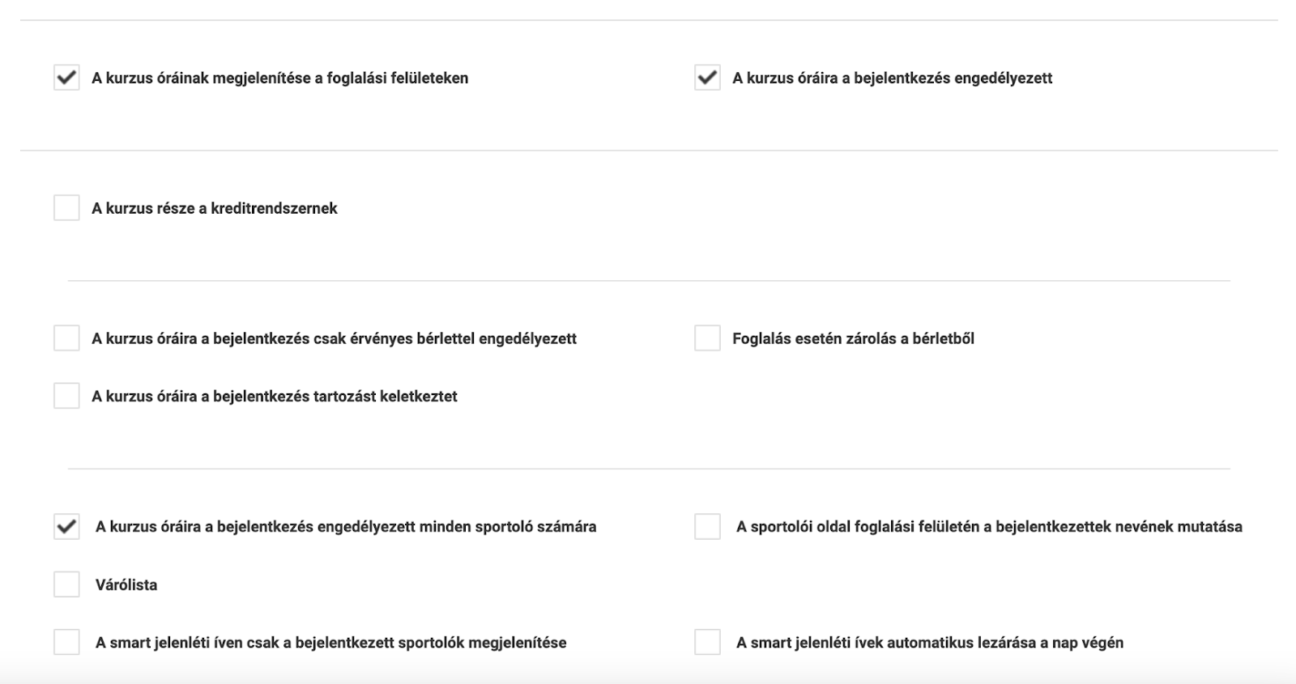The width and height of the screenshot is (1296, 684).
Task: Check the 'Foglalás esetén zárolás a bérletből' box
Action: [x=707, y=338]
